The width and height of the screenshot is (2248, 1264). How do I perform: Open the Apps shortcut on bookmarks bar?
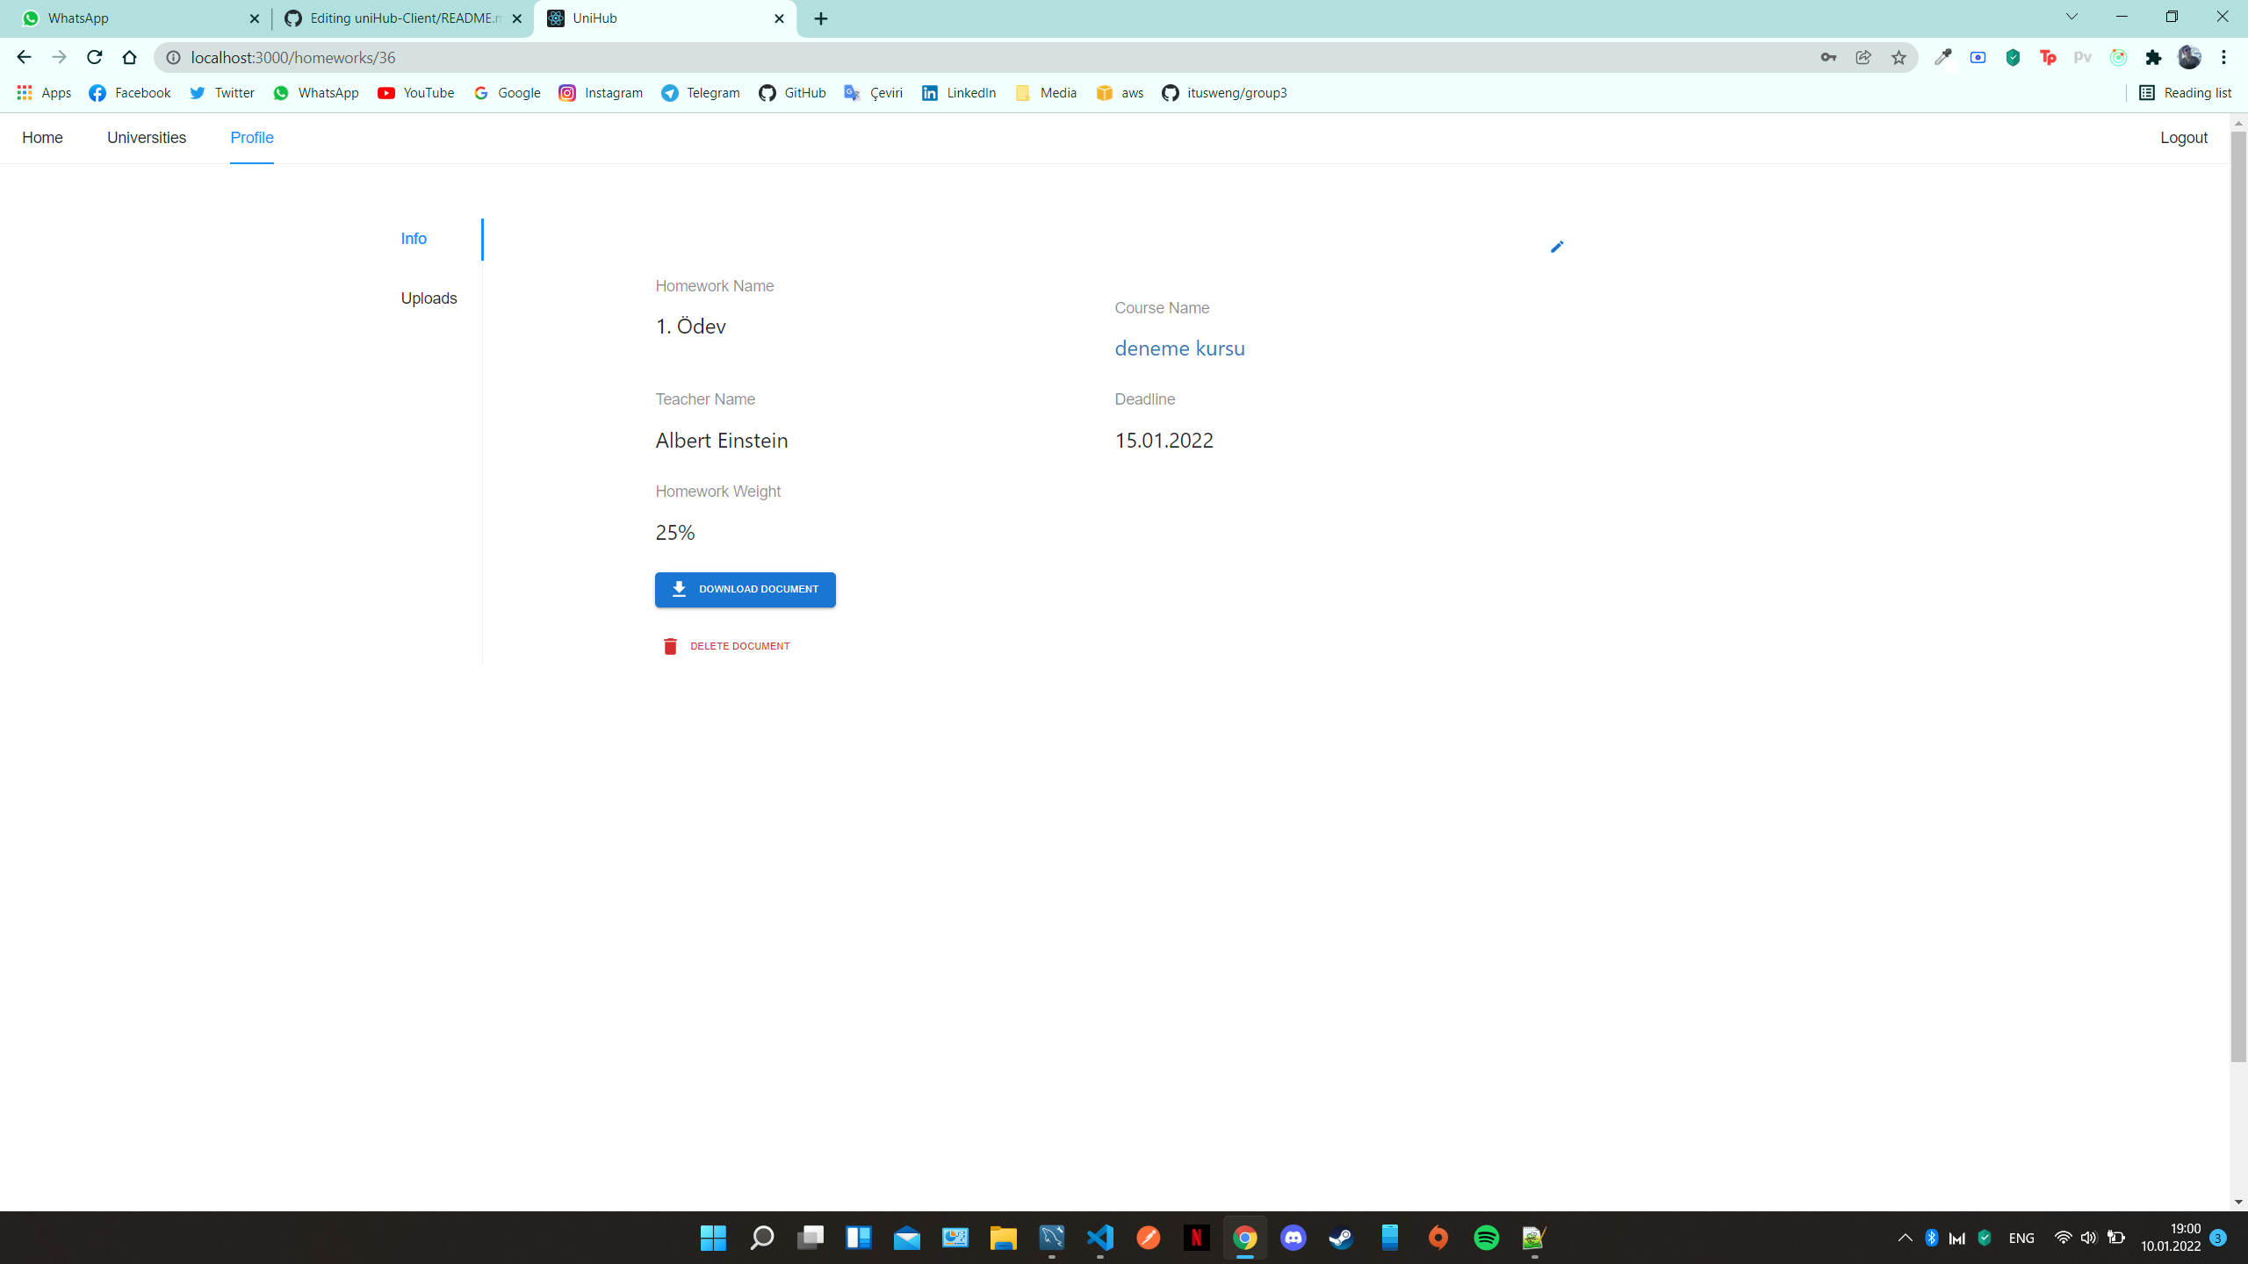pyautogui.click(x=42, y=92)
